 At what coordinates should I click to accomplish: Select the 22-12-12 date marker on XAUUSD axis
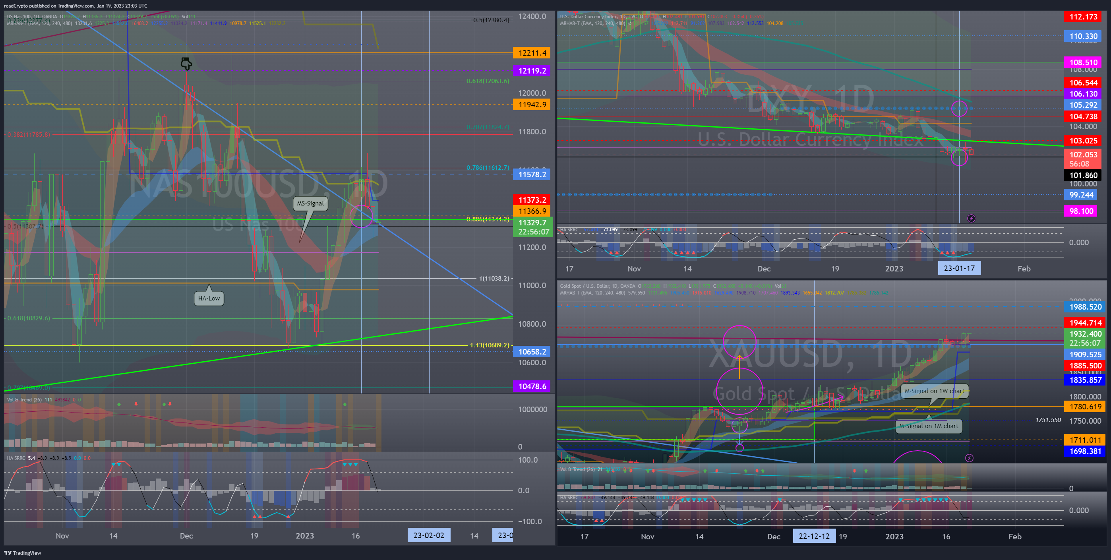click(x=814, y=536)
